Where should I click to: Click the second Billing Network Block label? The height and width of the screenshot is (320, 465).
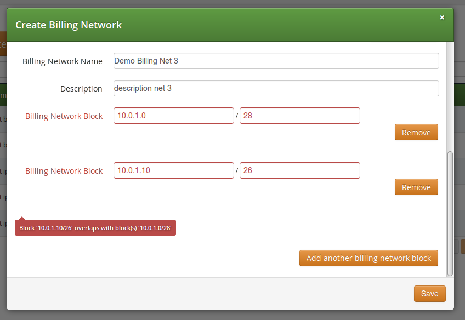tap(64, 171)
